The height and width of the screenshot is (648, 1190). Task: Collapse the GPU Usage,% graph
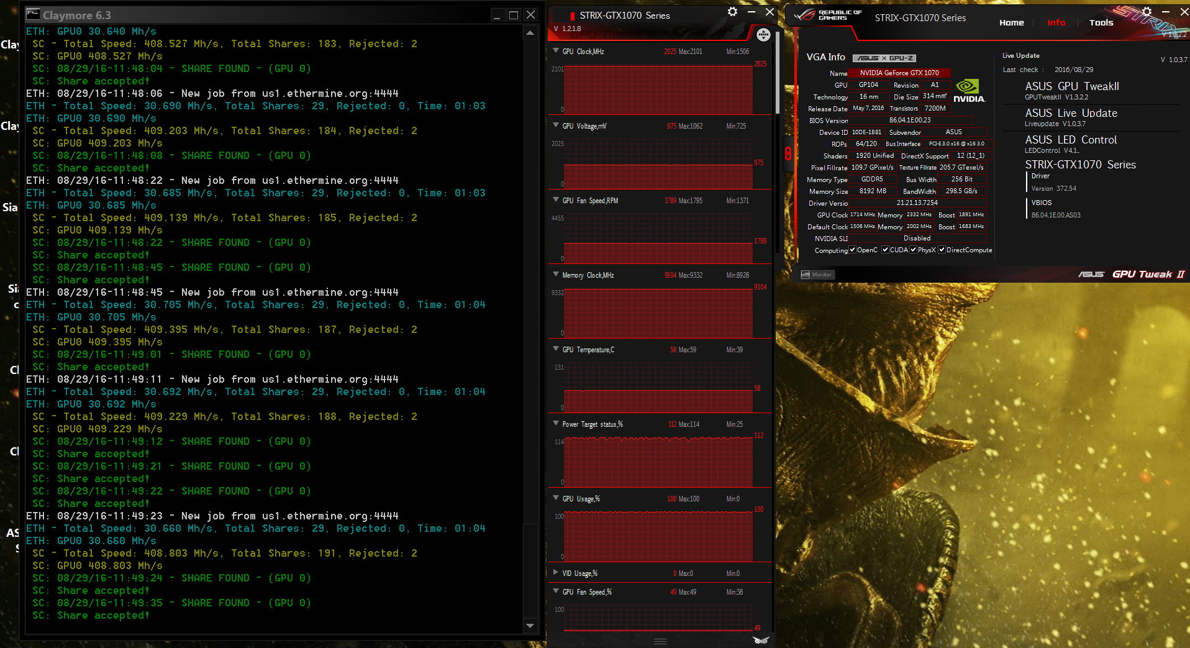point(555,498)
